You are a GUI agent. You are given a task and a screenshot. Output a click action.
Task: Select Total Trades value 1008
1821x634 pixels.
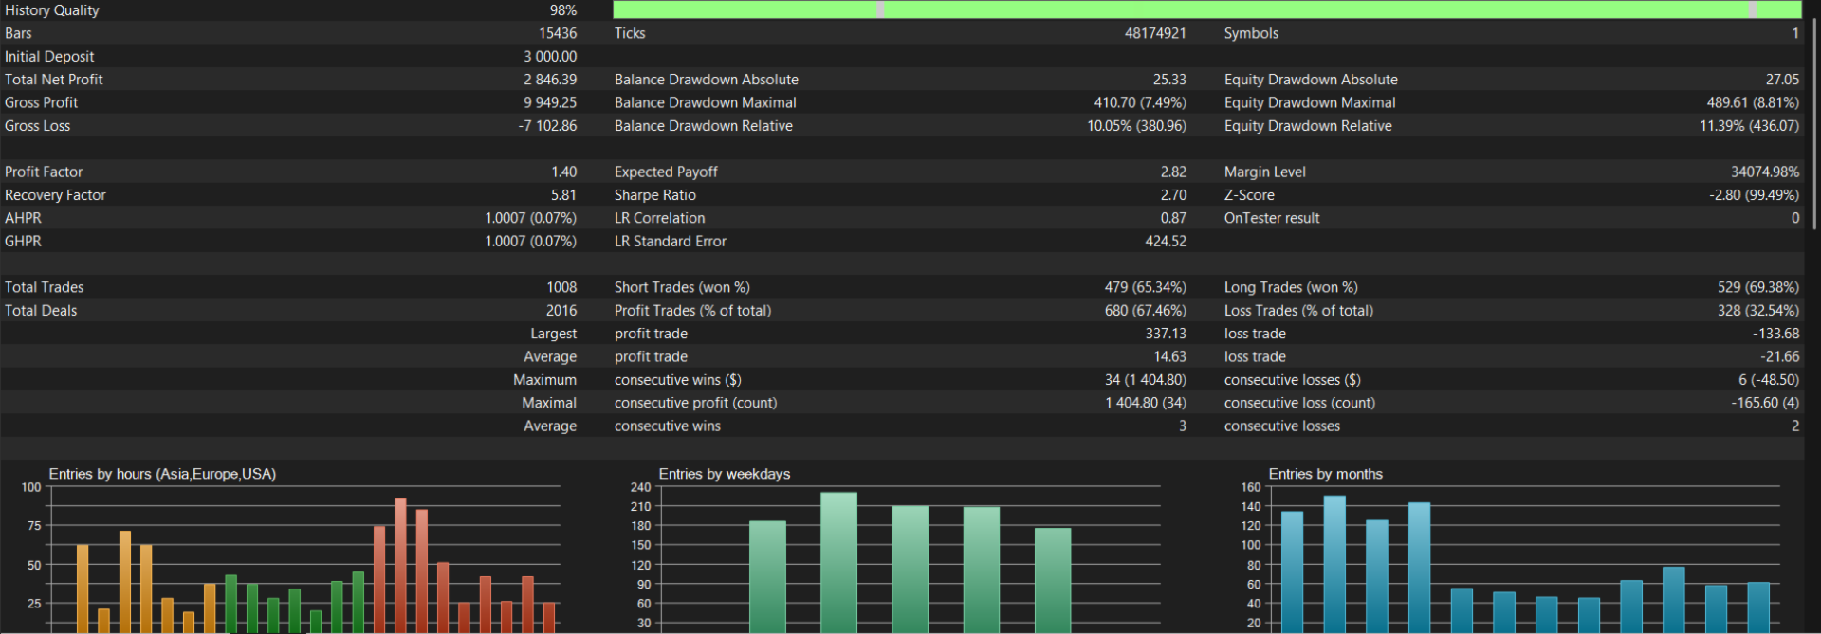(561, 287)
